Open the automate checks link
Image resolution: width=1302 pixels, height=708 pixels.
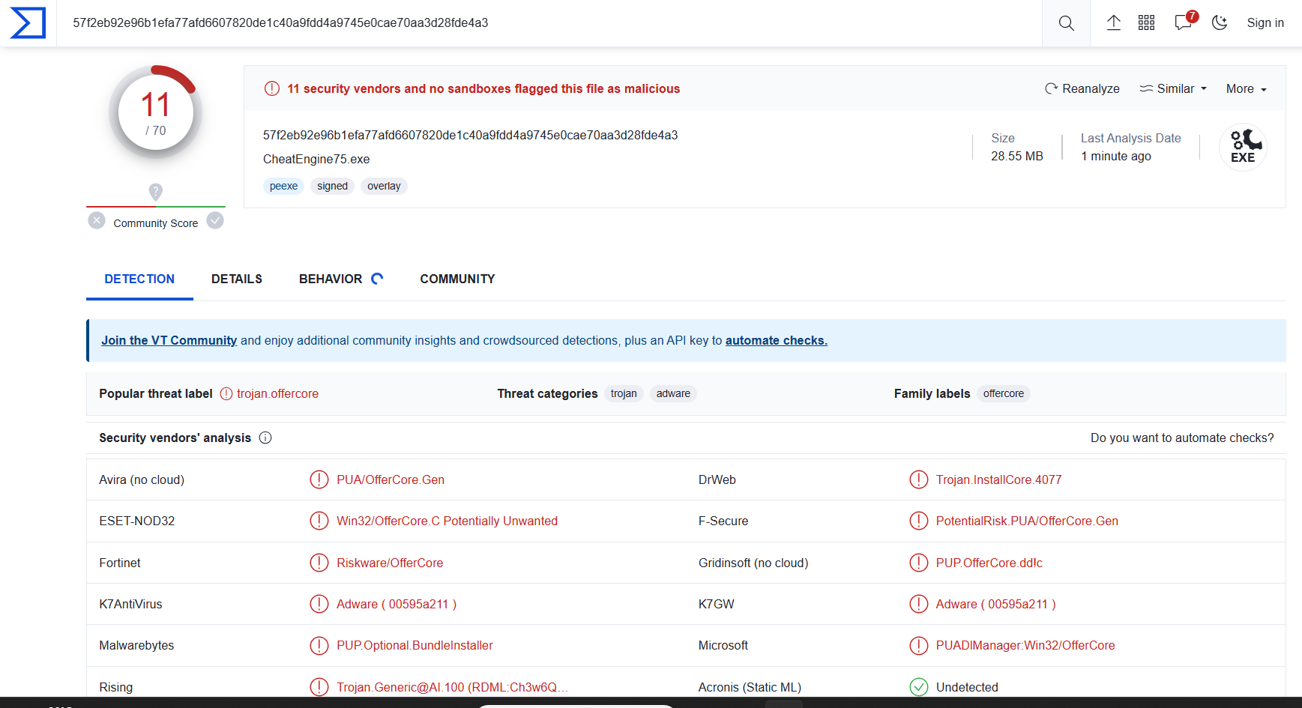point(777,340)
